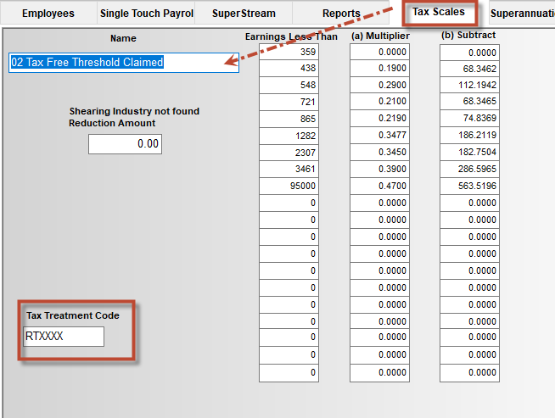555x418 pixels.
Task: Click the Earnings Less Than 95000 cell
Action: click(x=289, y=187)
